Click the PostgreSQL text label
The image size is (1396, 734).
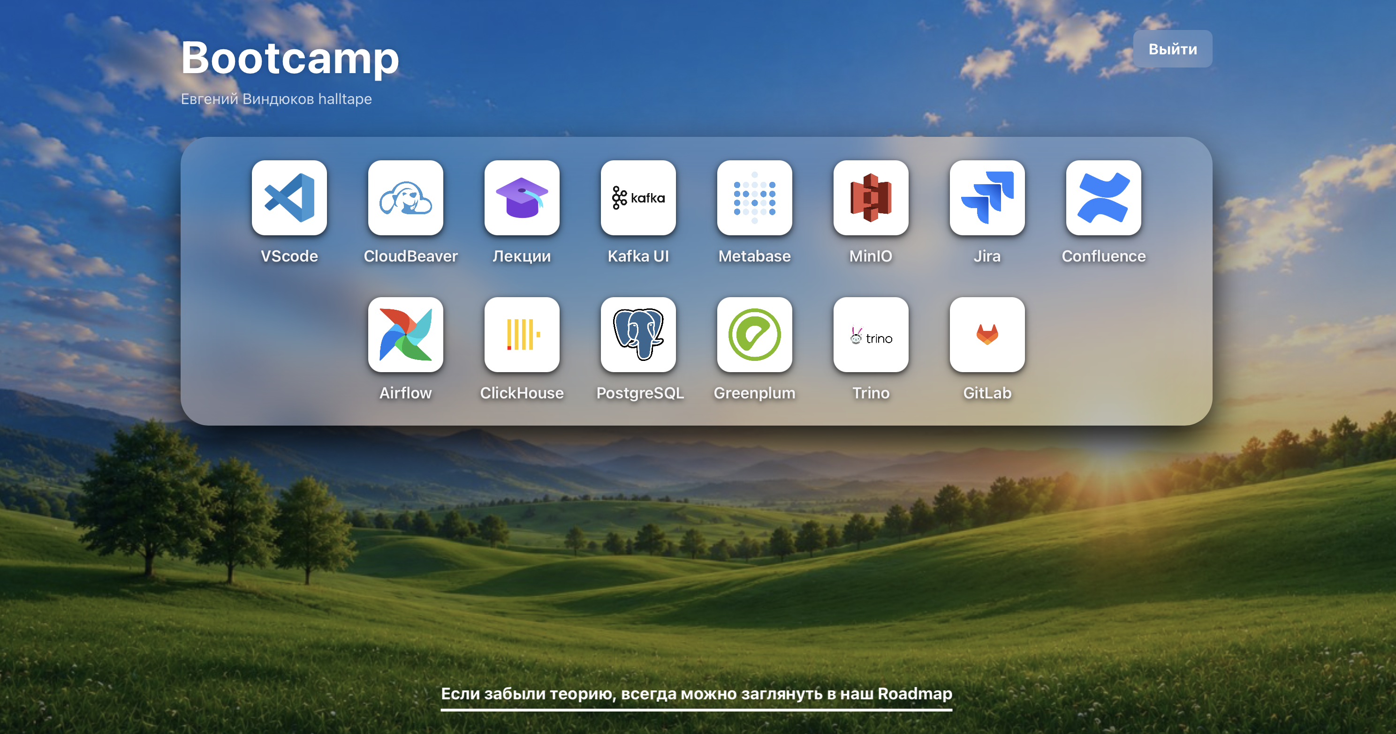pyautogui.click(x=640, y=394)
